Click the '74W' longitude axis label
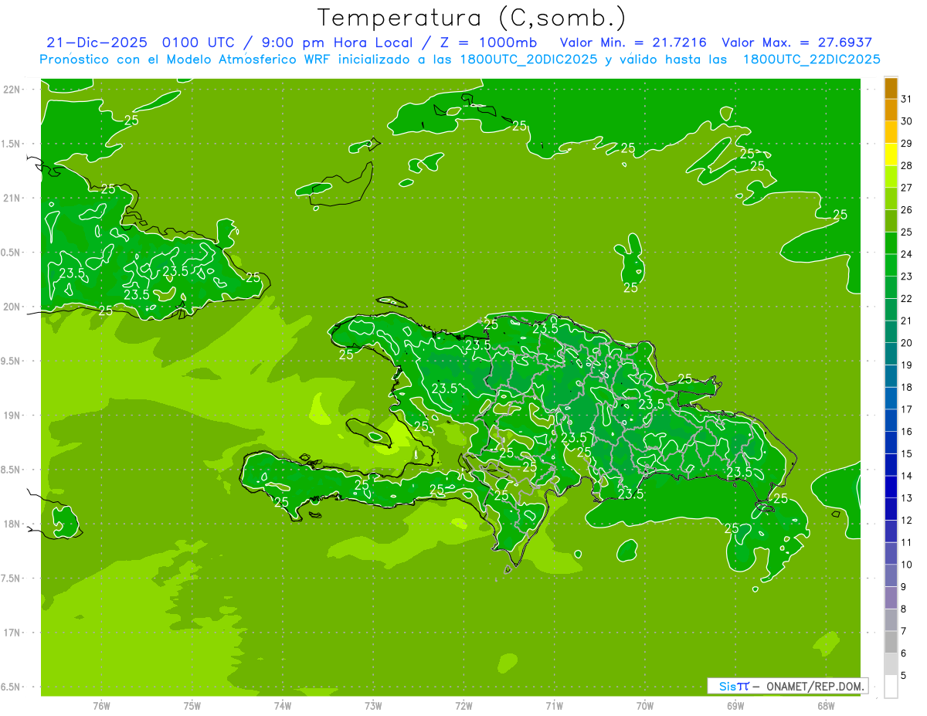Image resolution: width=927 pixels, height=716 pixels. point(282,705)
